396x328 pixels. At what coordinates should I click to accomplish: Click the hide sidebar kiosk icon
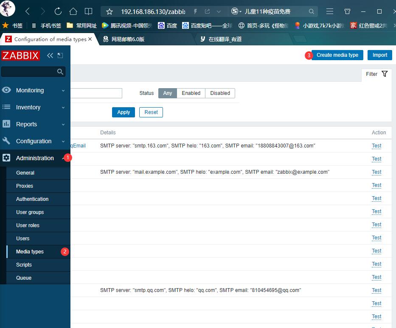60,56
